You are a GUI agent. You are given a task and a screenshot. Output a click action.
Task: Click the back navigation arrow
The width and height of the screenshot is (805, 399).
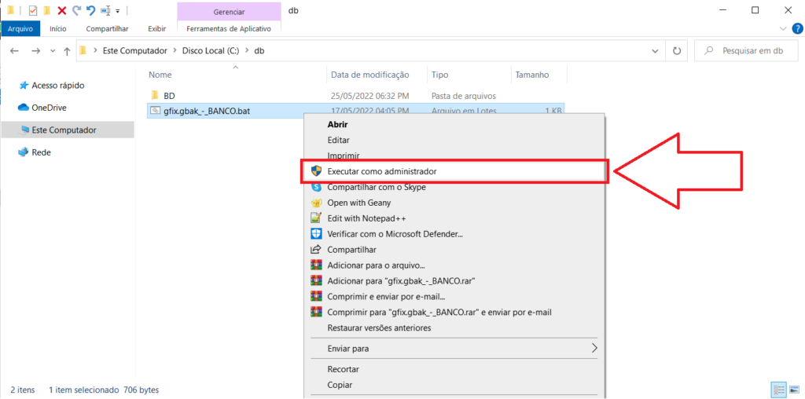(15, 50)
